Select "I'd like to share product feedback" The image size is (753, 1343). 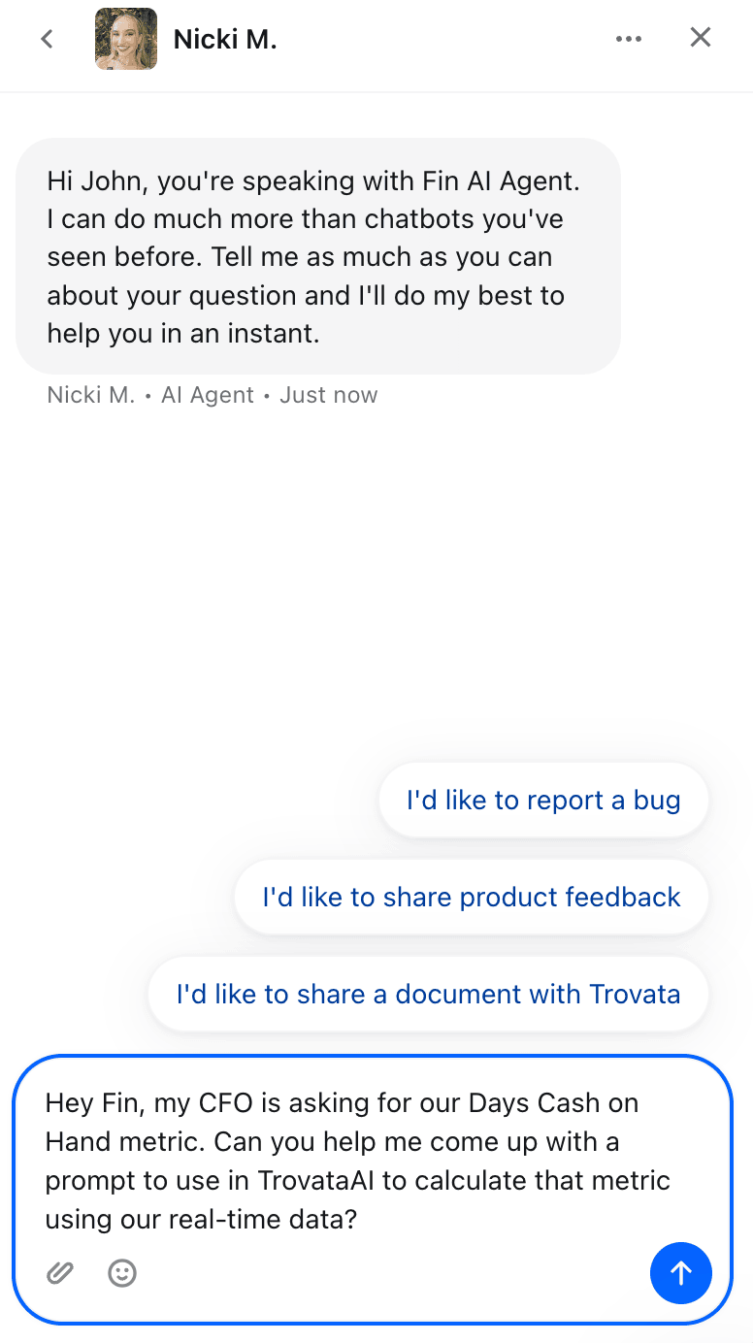pos(472,897)
